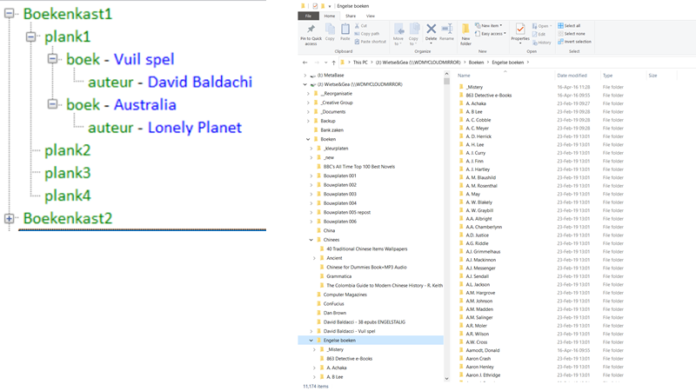Collapse the Boekenkast1 tree node
Viewport: 696px width, 391px height.
(x=10, y=15)
